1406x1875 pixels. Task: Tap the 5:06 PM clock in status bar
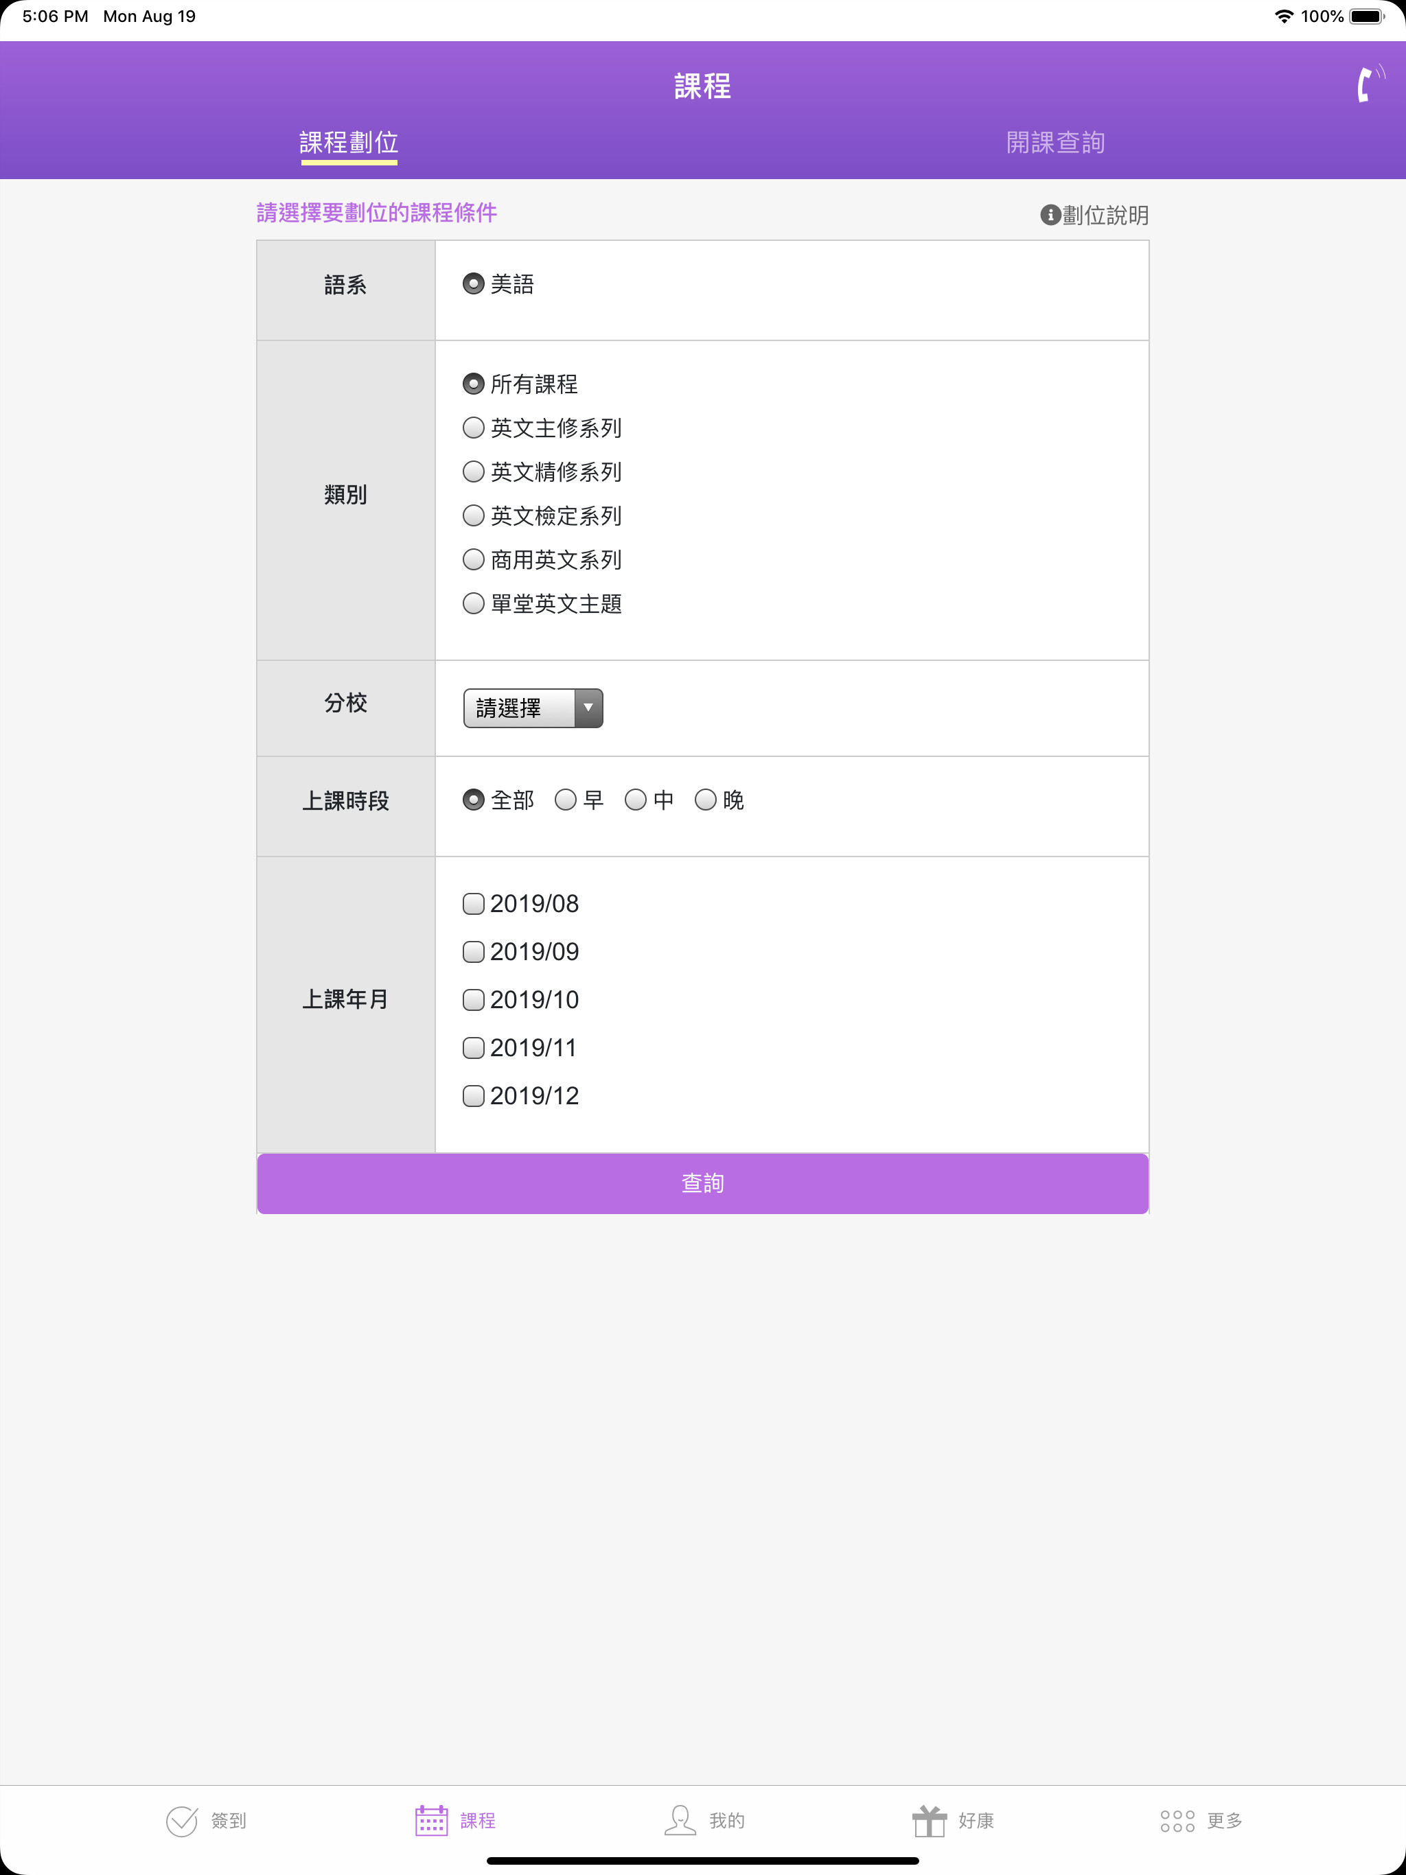tap(55, 16)
